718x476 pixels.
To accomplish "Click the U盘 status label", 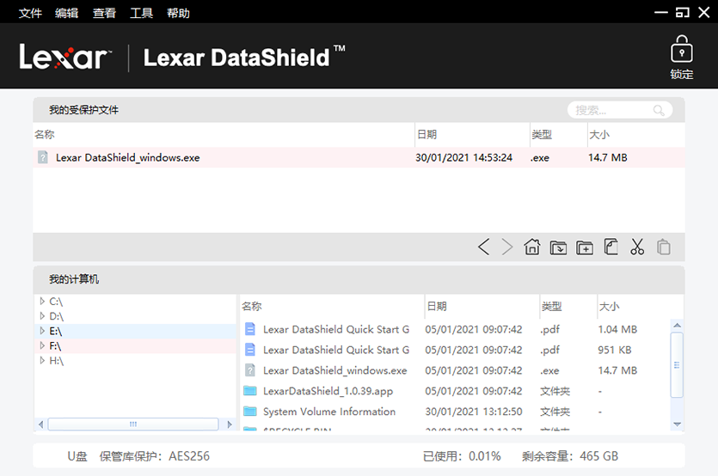I will click(77, 456).
